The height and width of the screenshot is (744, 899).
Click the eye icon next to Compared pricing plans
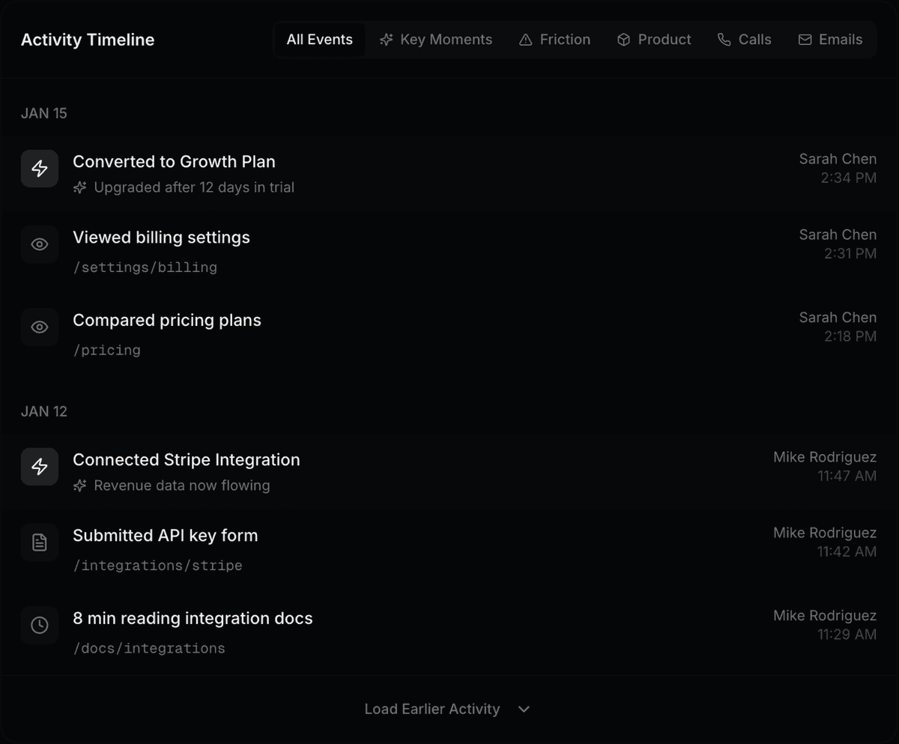point(39,327)
